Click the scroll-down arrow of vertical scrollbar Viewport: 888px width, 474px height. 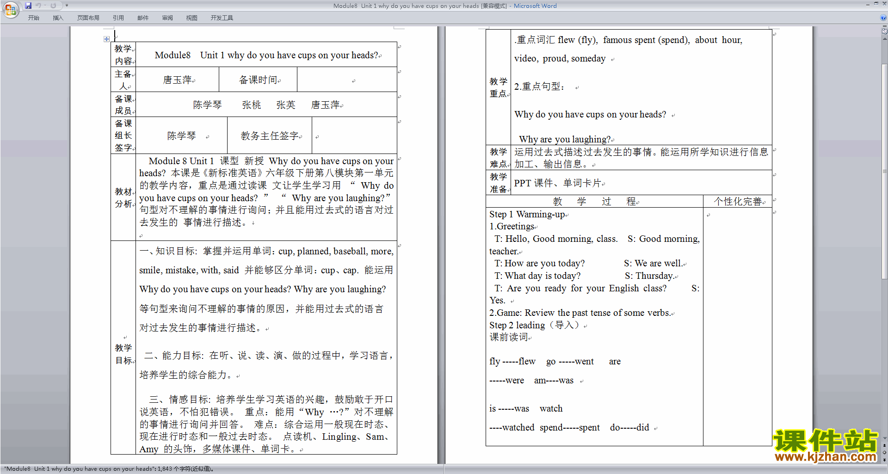tap(885, 438)
